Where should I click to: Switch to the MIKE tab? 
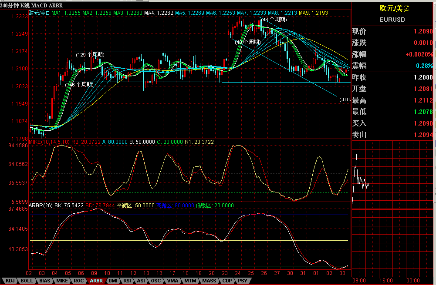pos(62,281)
